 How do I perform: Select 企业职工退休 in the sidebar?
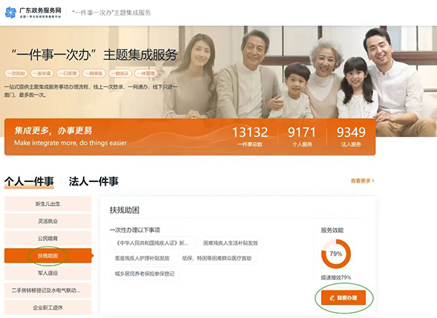click(x=47, y=308)
